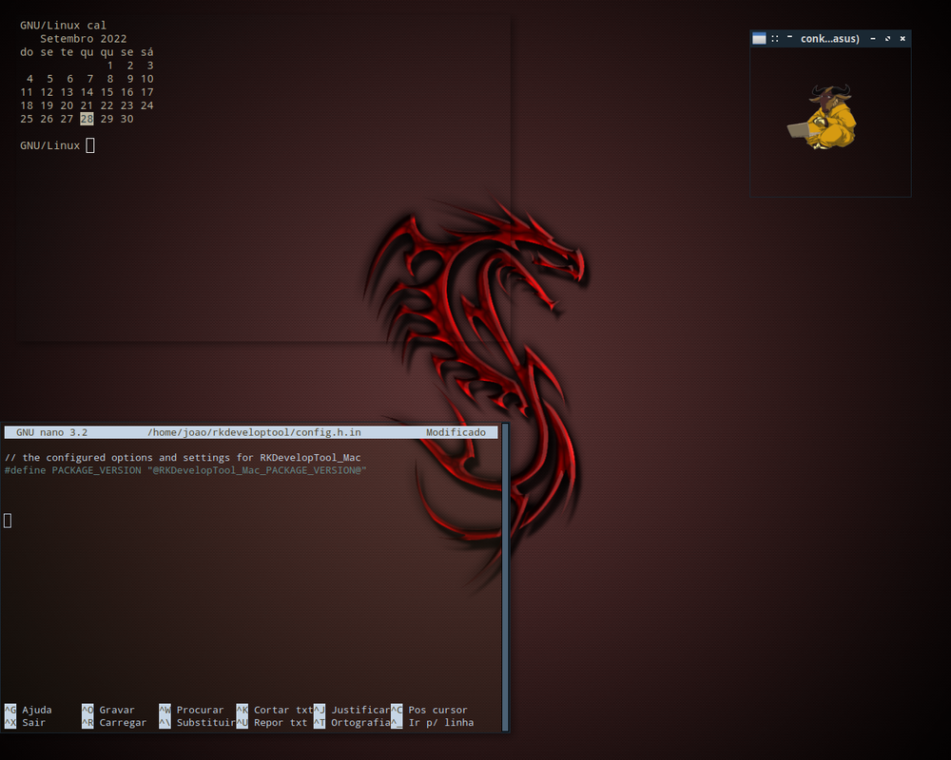This screenshot has height=760, width=951.
Task: Click the ^C Pos cursor shortcut
Action: [430, 710]
